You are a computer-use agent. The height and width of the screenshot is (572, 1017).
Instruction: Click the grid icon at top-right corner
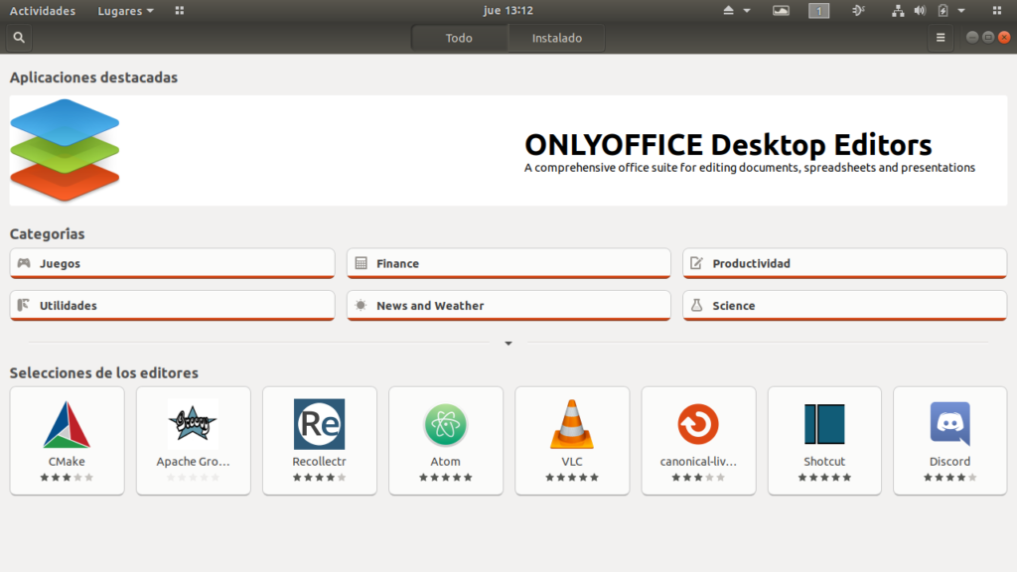pyautogui.click(x=997, y=10)
